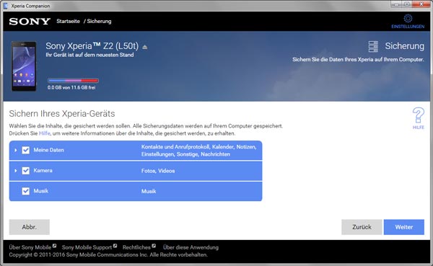Open Einstellungen gear icon
Screen dimensions: 433x266
pyautogui.click(x=408, y=18)
